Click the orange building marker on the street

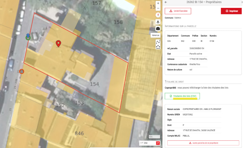pyautogui.click(x=22, y=71)
